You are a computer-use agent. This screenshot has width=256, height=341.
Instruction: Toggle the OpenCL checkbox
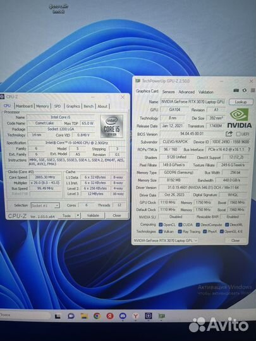point(161,224)
